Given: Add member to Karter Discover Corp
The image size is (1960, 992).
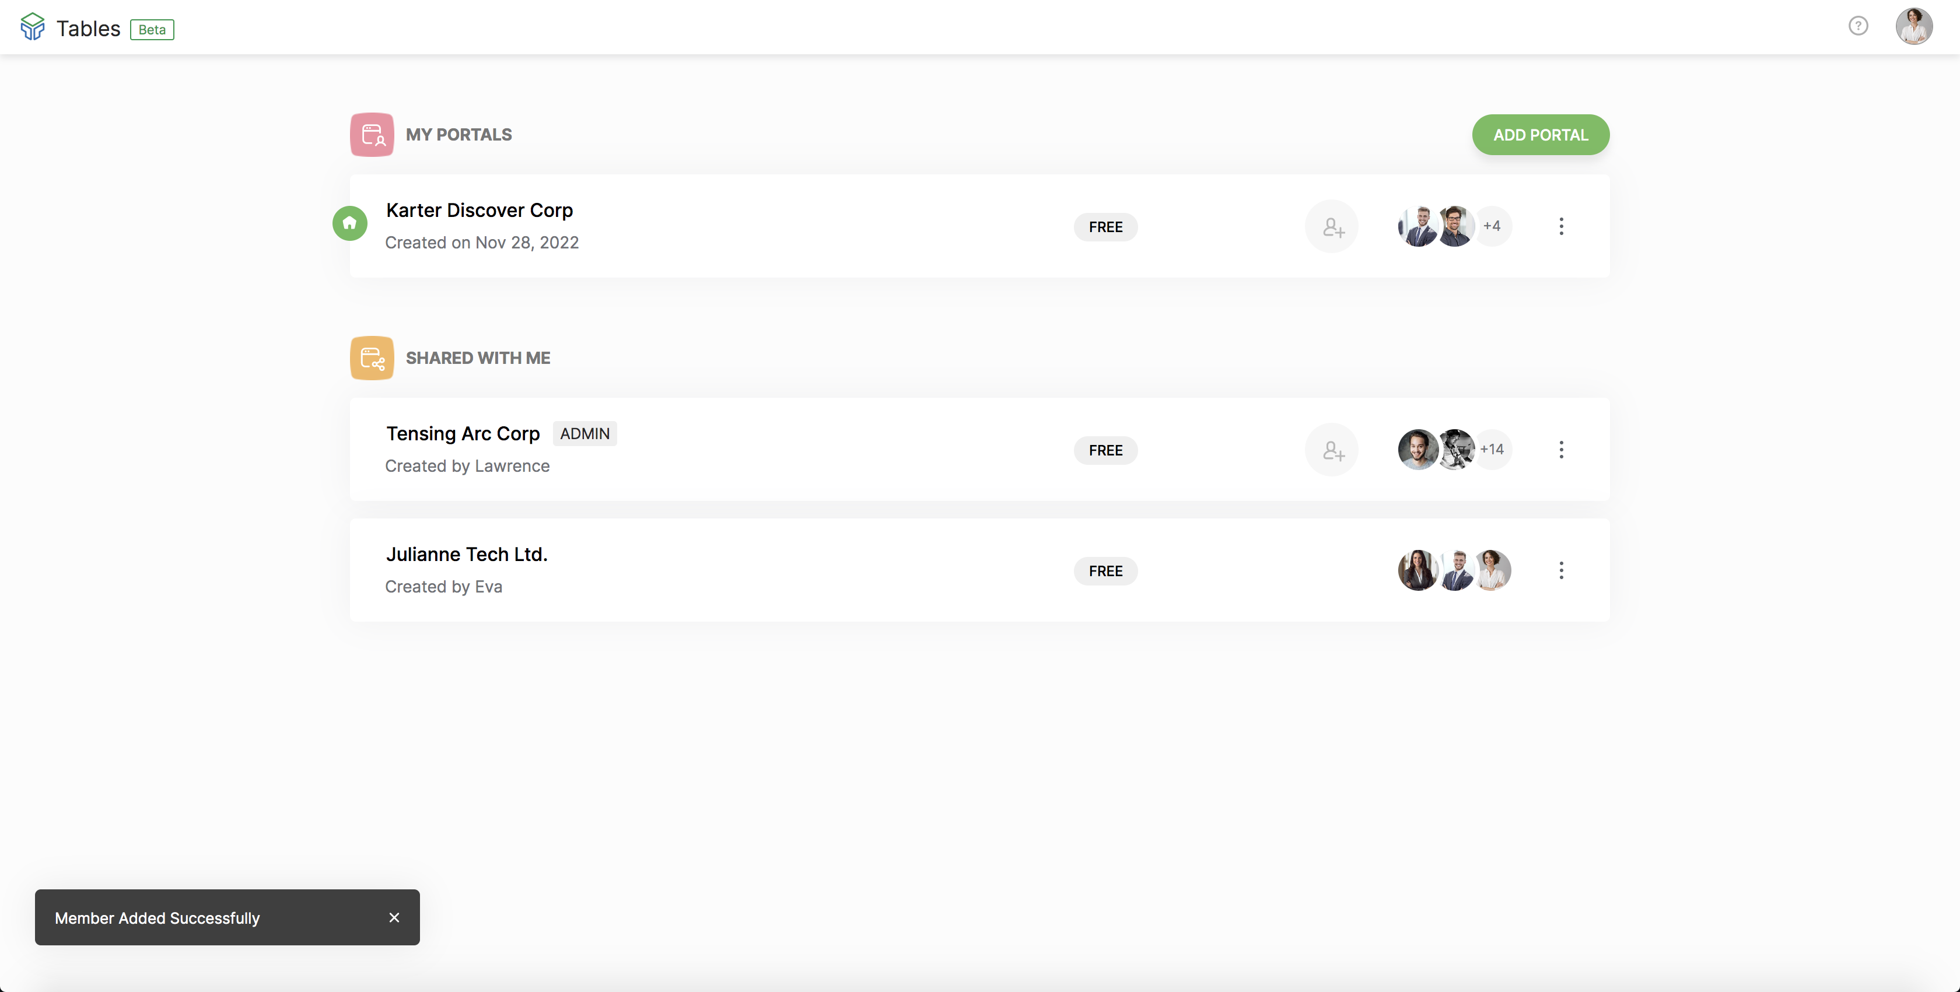Looking at the screenshot, I should point(1332,227).
